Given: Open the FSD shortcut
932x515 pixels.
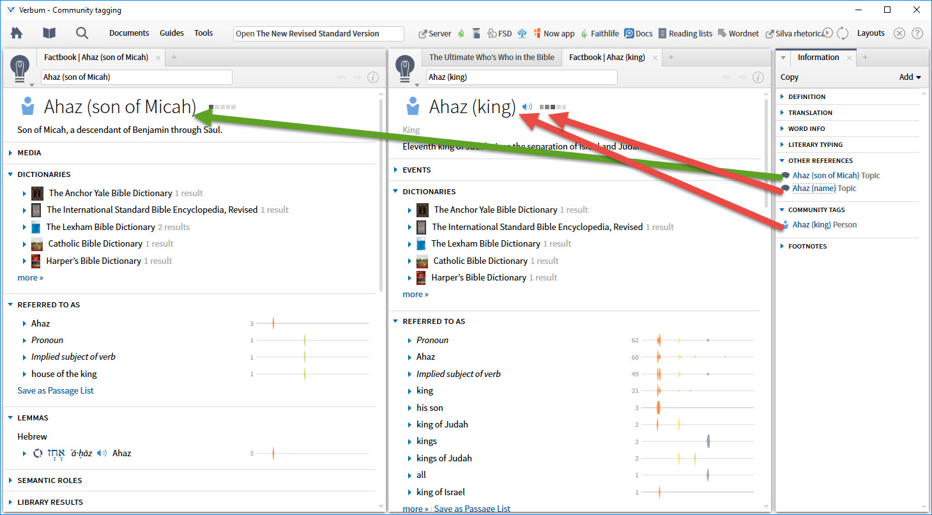Looking at the screenshot, I should point(500,34).
